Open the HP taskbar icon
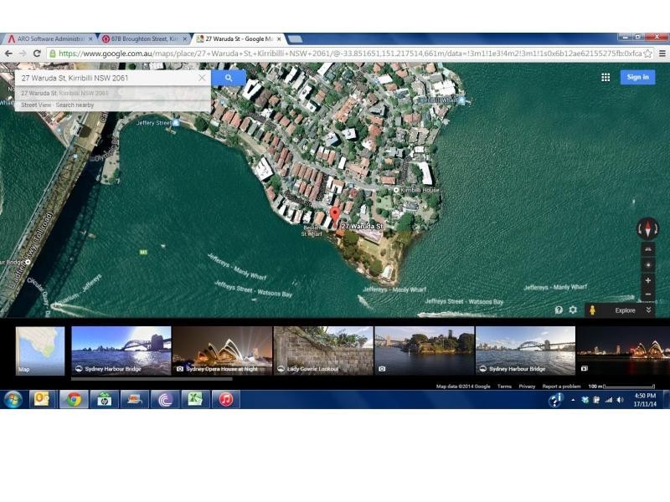This screenshot has height=502, width=670. point(104,400)
